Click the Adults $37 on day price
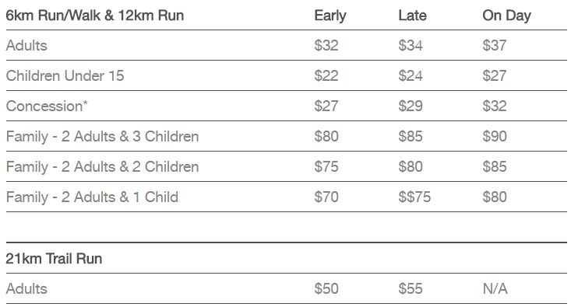 [495, 45]
